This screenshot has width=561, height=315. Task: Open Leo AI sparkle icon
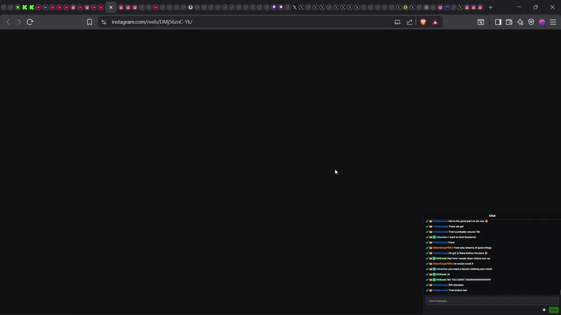[x=520, y=22]
